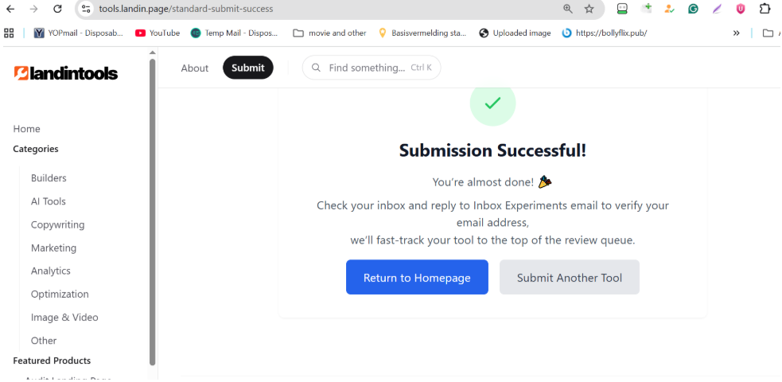
Task: Open the movie and other bookmarks folder
Action: click(x=329, y=33)
